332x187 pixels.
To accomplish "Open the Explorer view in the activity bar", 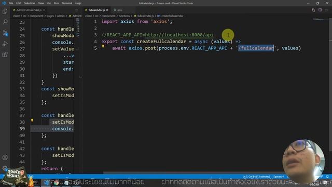I will pos(5,11).
